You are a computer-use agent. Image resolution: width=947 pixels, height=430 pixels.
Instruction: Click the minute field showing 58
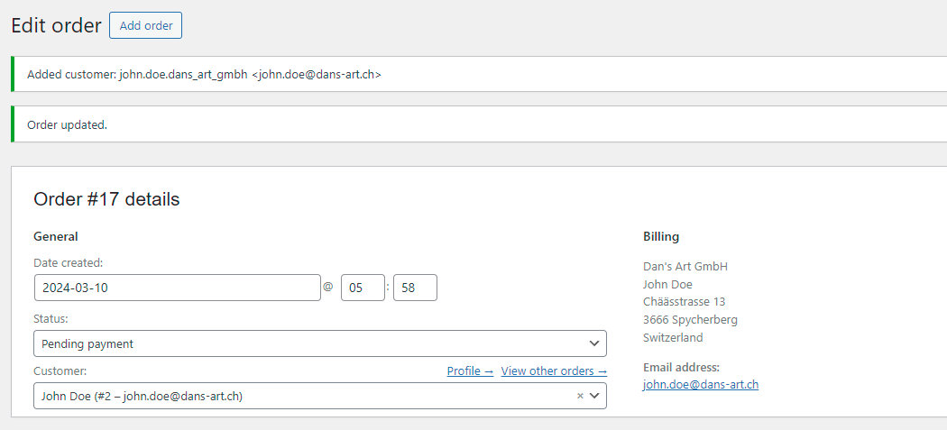416,288
